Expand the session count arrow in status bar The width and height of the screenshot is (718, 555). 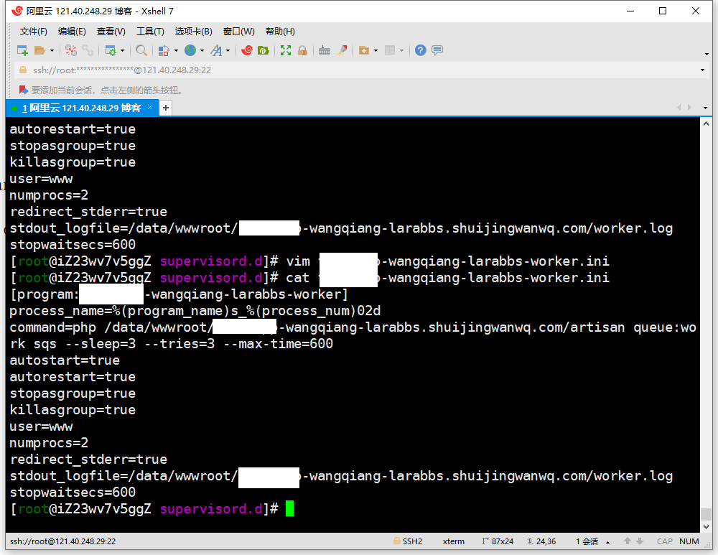608,542
